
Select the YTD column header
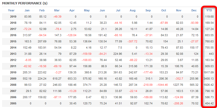[208, 10]
